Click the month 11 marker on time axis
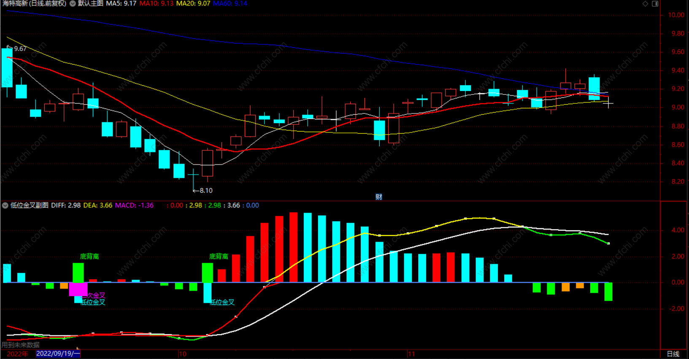Screen dimensions: 689x359 [411, 354]
